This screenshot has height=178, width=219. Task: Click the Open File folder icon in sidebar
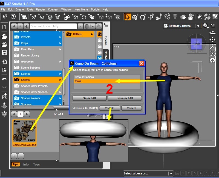pos(4,36)
